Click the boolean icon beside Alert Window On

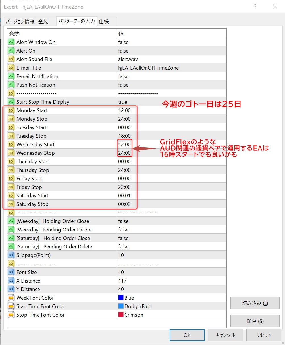tap(11, 42)
